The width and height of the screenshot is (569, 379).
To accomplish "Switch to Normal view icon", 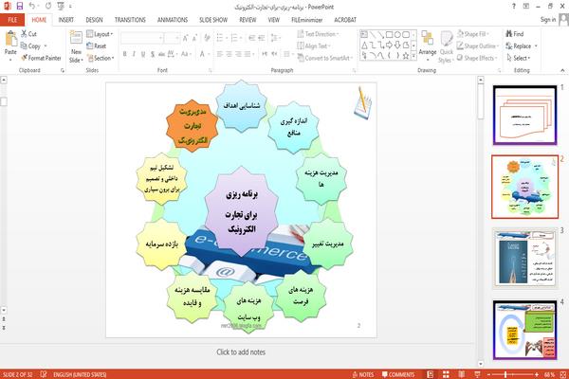I will (431, 374).
